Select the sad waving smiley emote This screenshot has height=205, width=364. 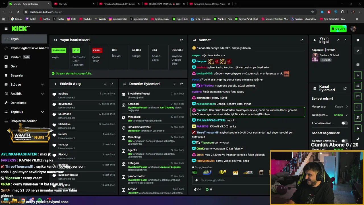point(223,172)
